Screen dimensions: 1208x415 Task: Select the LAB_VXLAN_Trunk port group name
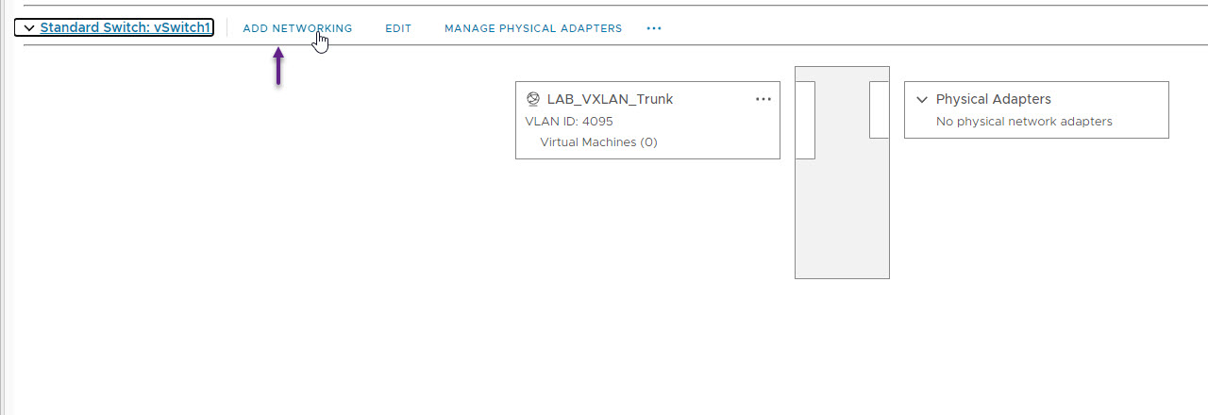(x=610, y=99)
